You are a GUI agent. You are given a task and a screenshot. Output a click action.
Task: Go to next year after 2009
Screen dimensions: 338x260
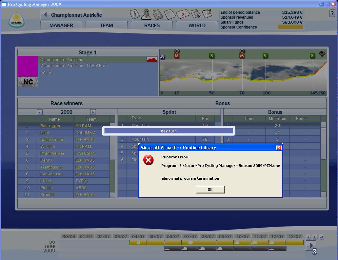(x=93, y=112)
